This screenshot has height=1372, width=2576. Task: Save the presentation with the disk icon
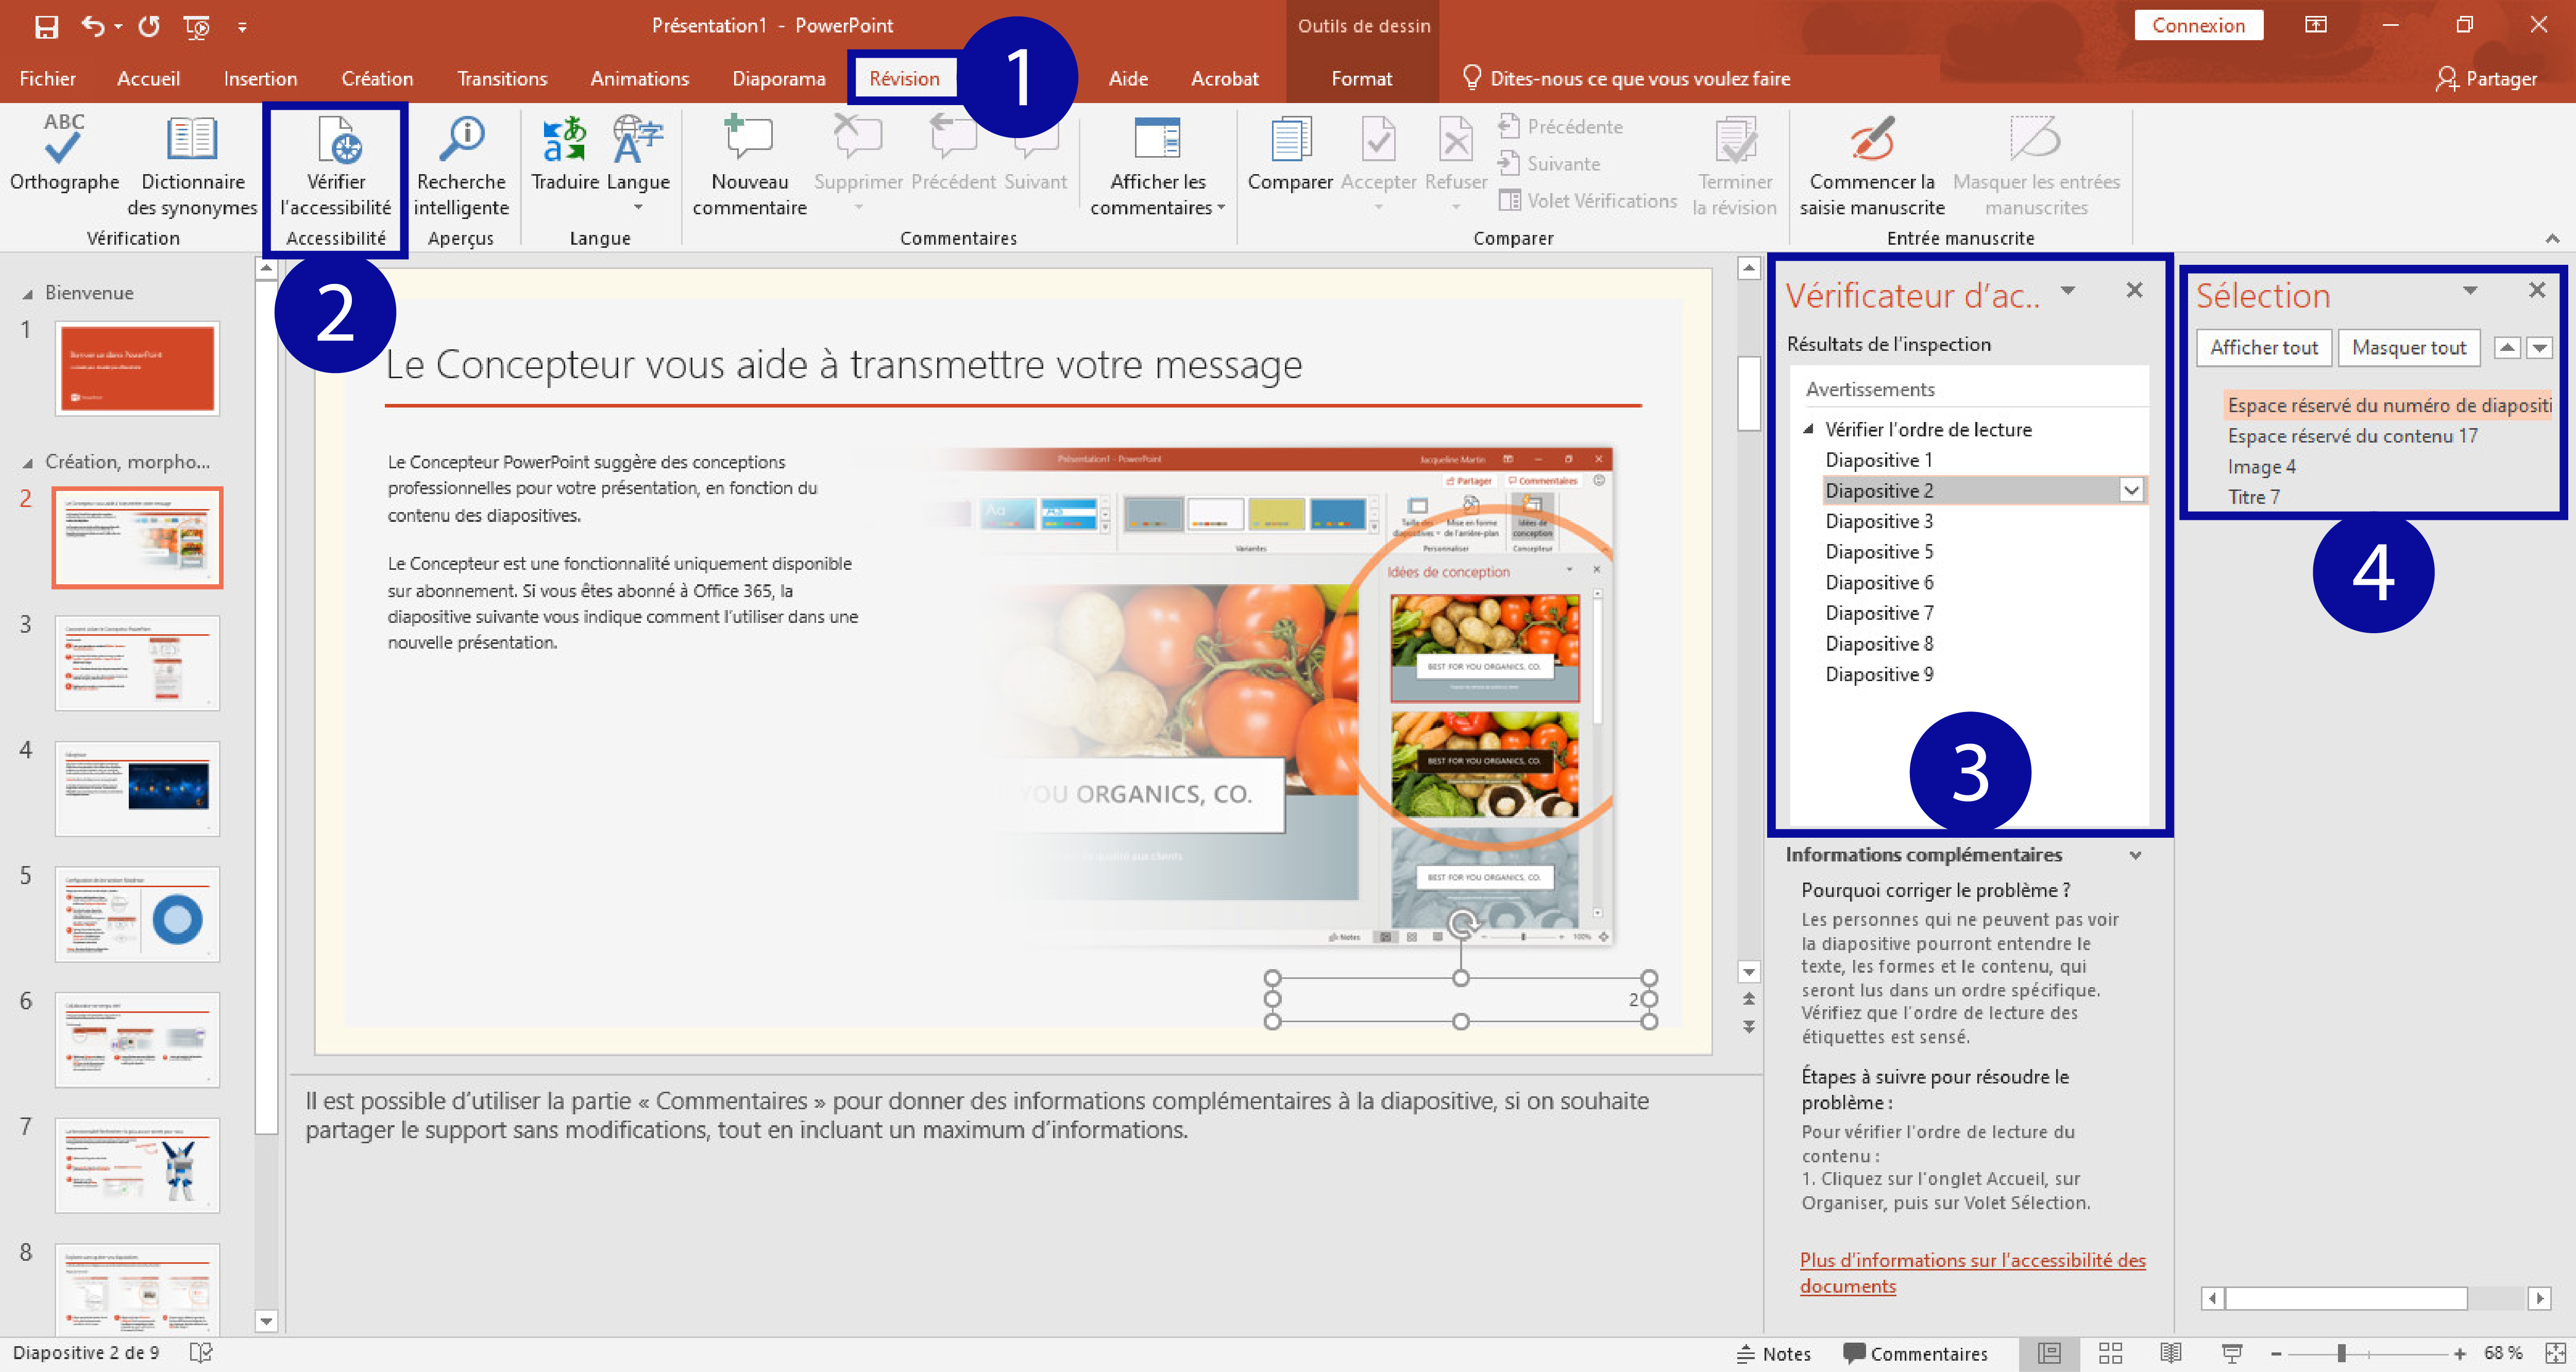click(46, 27)
